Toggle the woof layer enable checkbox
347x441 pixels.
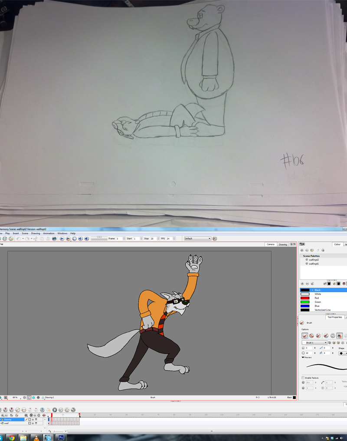[x=29, y=423]
